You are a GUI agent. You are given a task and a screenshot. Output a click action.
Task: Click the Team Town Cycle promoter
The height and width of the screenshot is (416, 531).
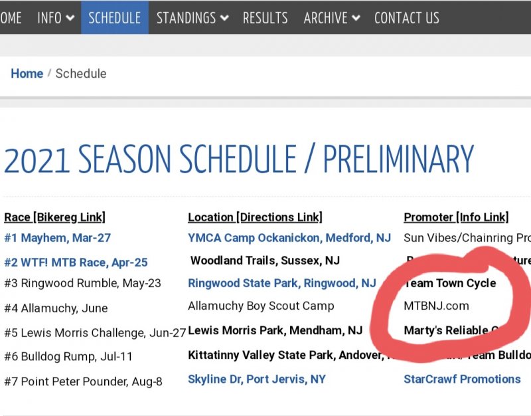click(x=451, y=283)
